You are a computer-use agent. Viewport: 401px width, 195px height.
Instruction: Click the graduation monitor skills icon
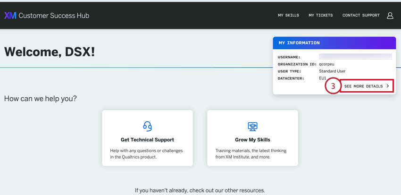point(252,126)
